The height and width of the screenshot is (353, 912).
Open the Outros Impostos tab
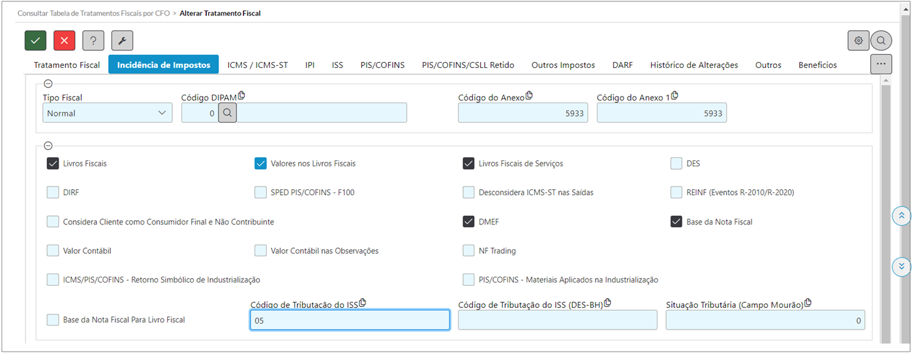point(563,65)
